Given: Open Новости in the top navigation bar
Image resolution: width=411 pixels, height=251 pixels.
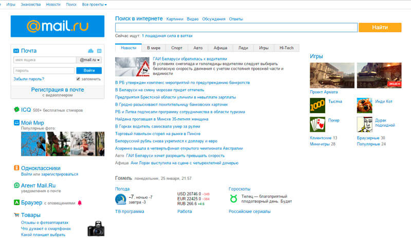Looking at the screenshot, I should click(53, 5).
